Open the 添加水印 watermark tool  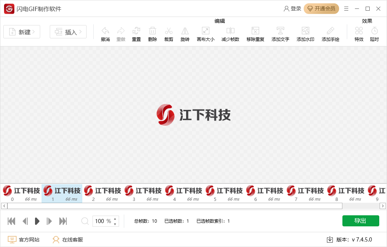point(306,31)
